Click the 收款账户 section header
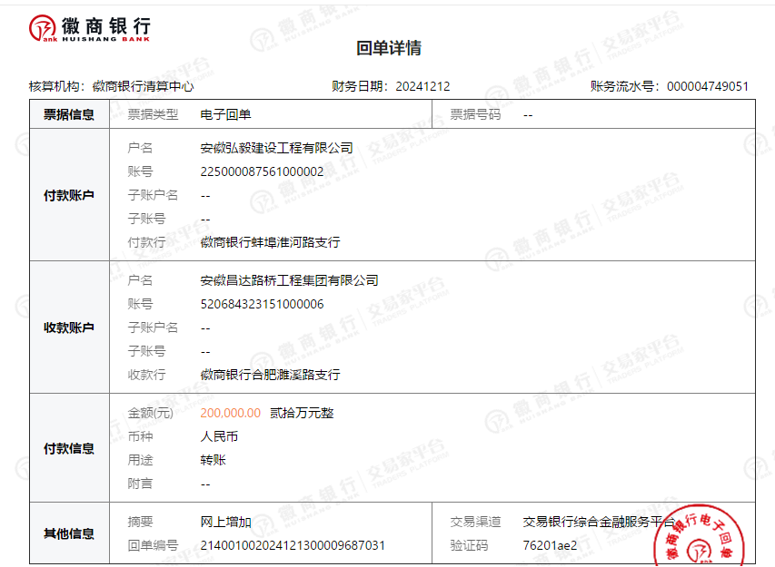Image resolution: width=775 pixels, height=567 pixels. pos(69,327)
